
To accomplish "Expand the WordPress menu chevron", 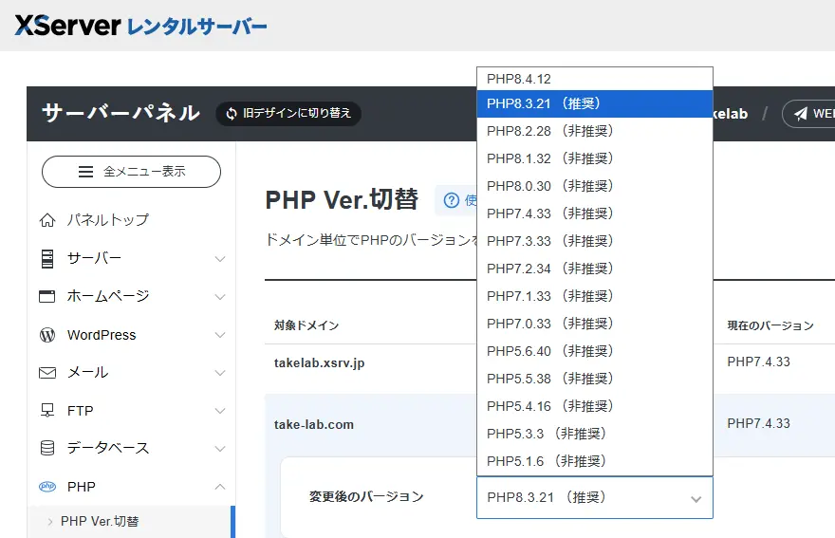I will pos(220,335).
